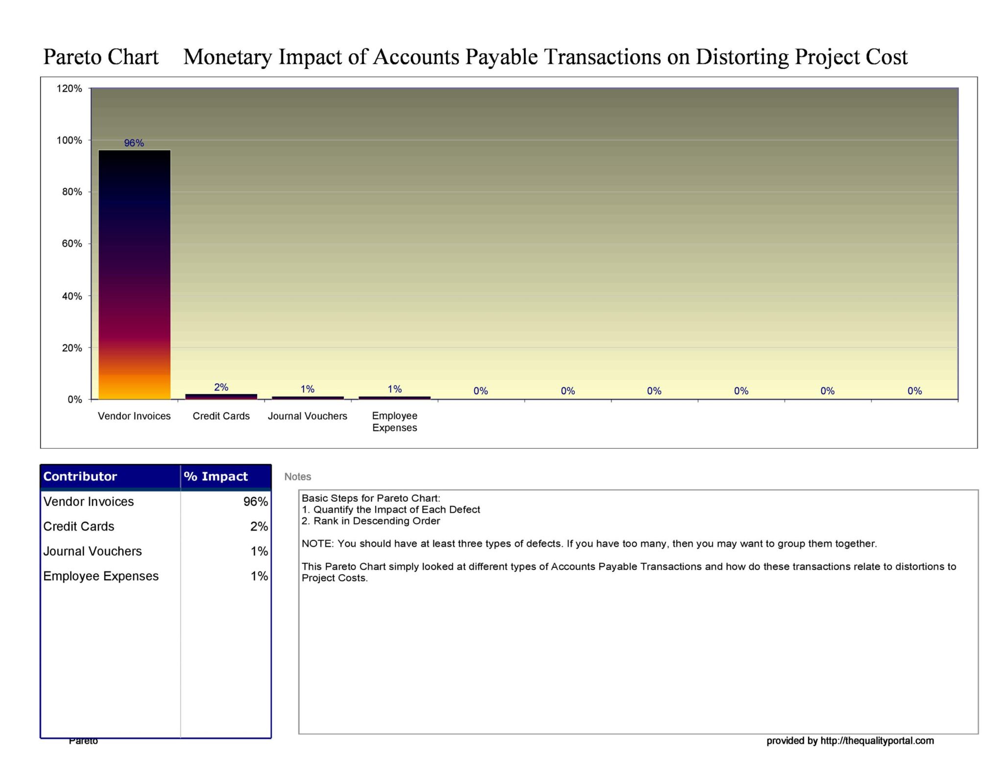The height and width of the screenshot is (763, 1003).
Task: Click the Journal Vouchers bar in chart
Action: click(308, 398)
